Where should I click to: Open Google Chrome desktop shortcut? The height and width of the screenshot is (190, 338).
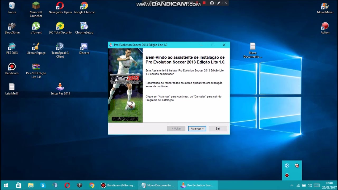(84, 8)
